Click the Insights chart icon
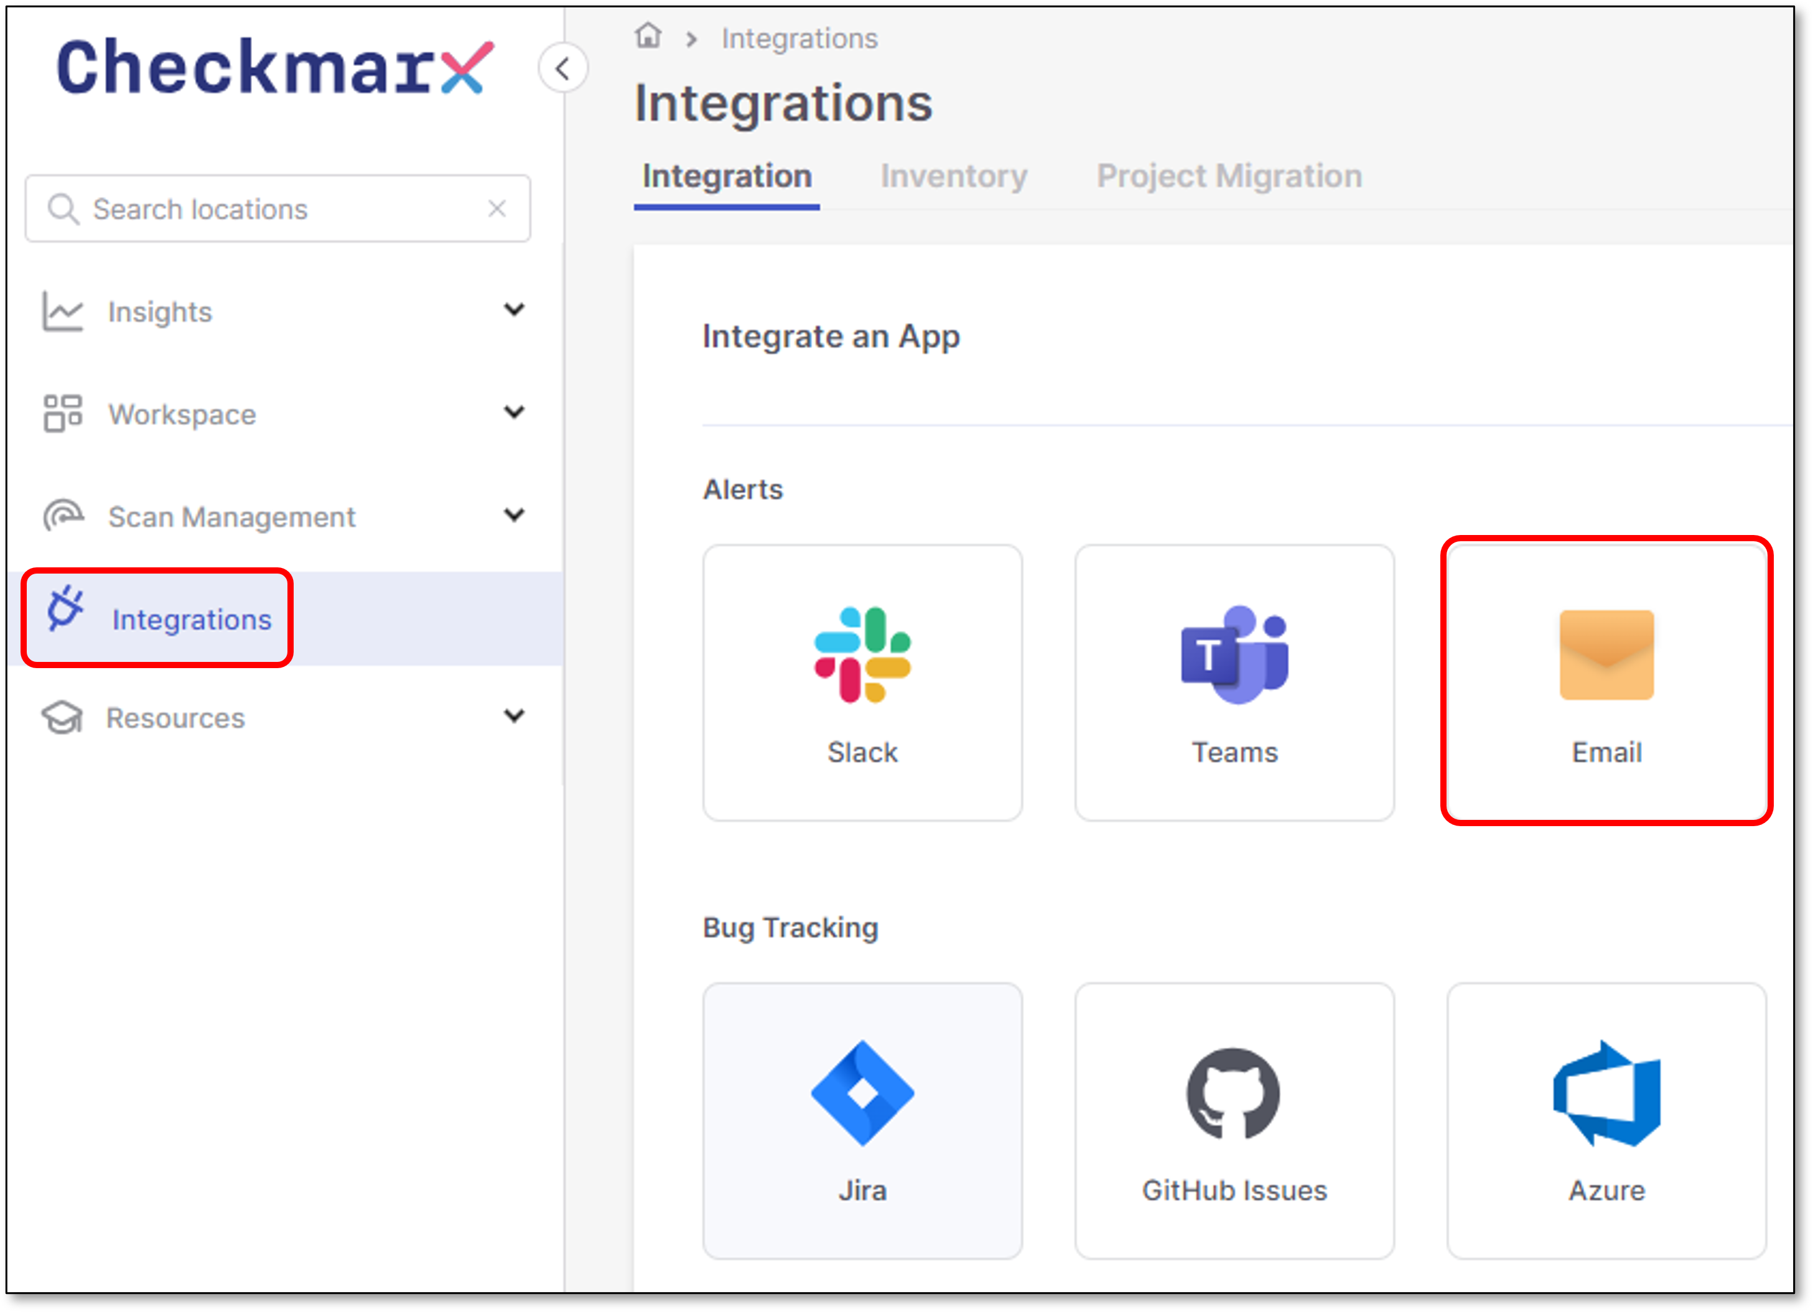 coord(62,311)
